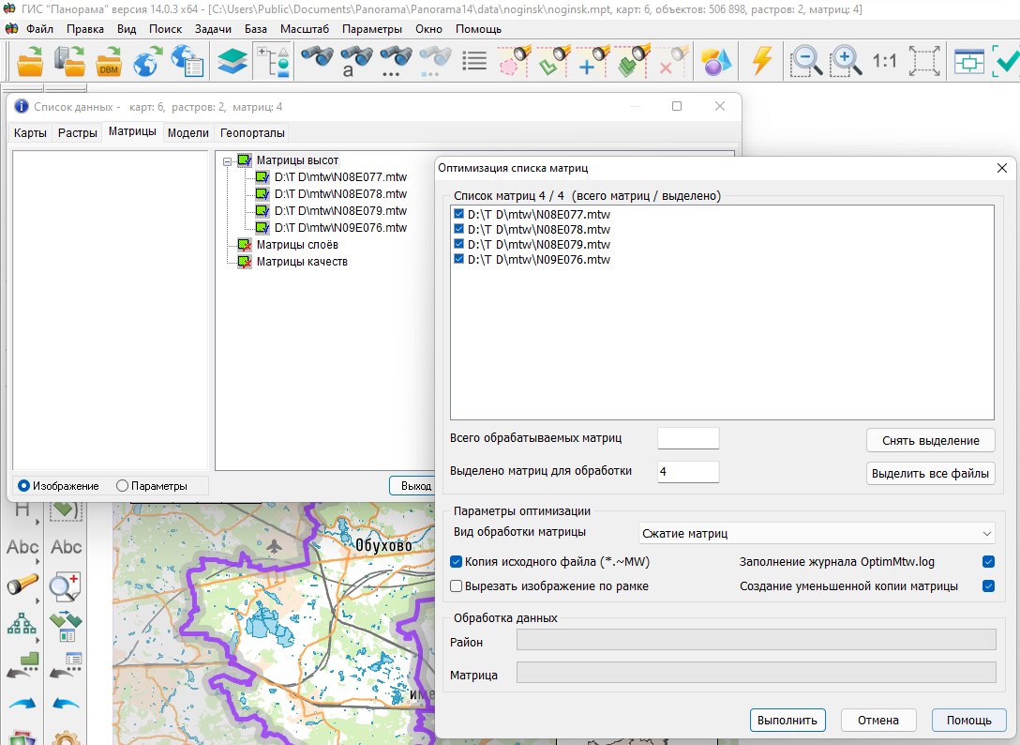Open the Задачи menu

[x=213, y=29]
